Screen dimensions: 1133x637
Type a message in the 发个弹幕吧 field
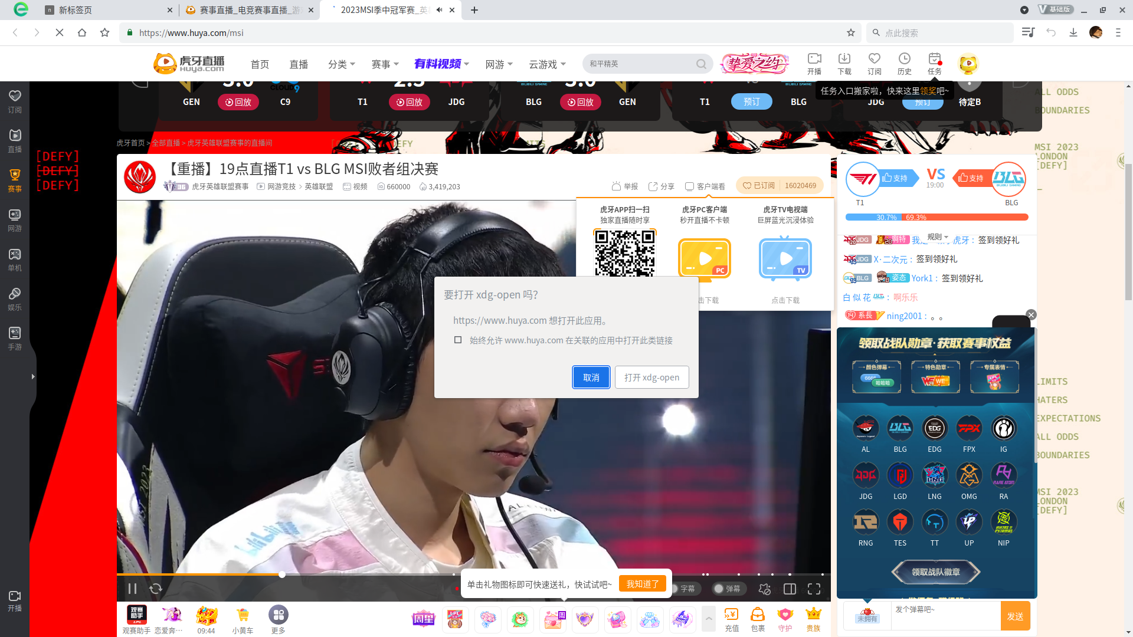click(x=944, y=615)
